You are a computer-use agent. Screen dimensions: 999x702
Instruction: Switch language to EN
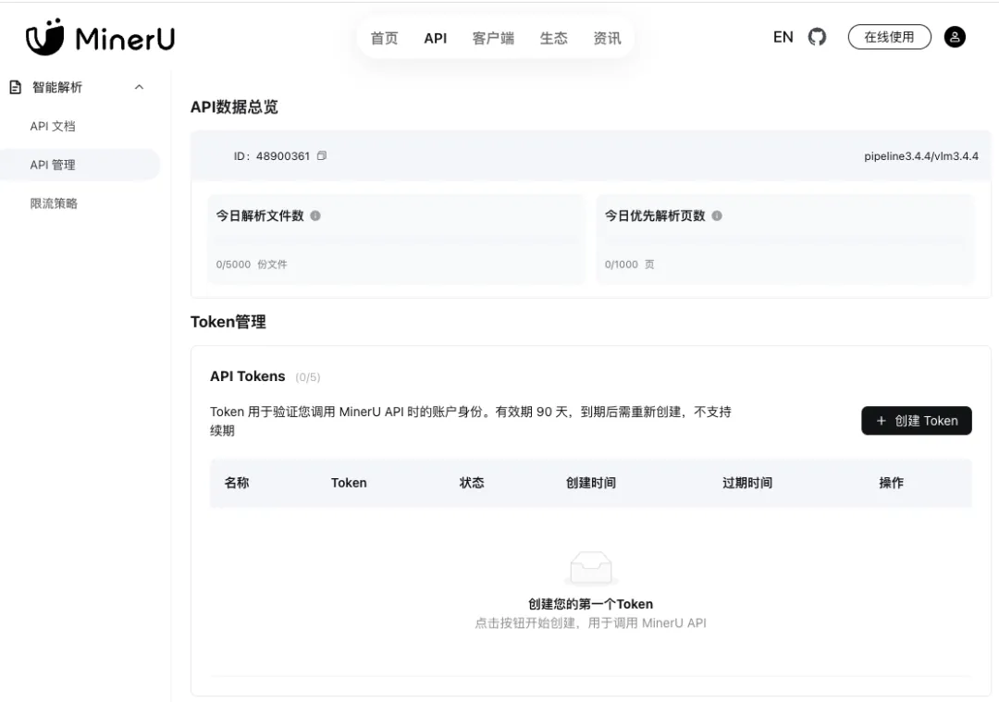click(x=783, y=37)
